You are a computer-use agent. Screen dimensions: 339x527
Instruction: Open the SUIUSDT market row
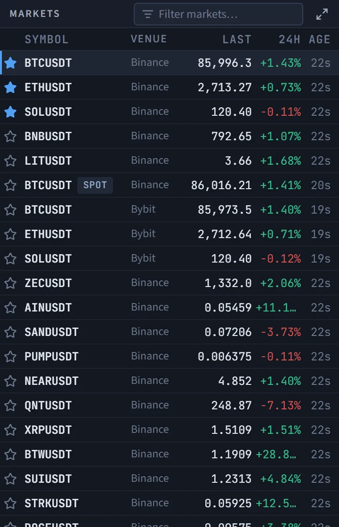click(x=169, y=479)
